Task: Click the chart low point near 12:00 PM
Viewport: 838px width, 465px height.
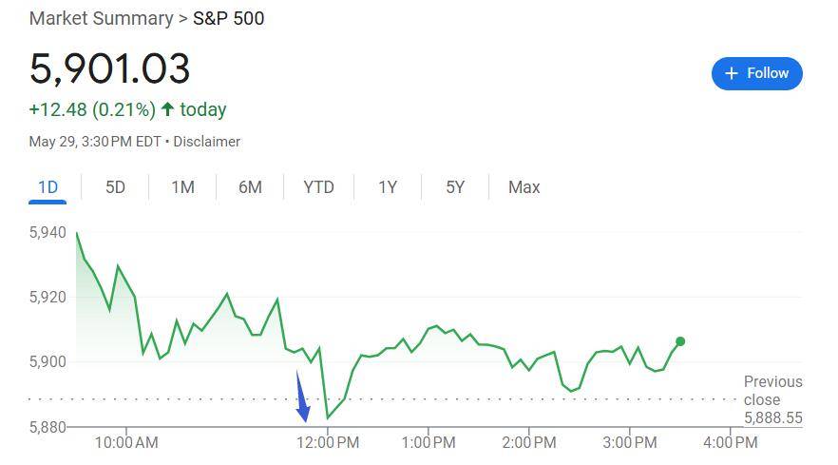Action: click(328, 417)
